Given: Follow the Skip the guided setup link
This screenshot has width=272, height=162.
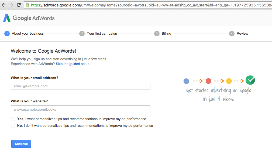Looking at the screenshot, I should point(73,64).
